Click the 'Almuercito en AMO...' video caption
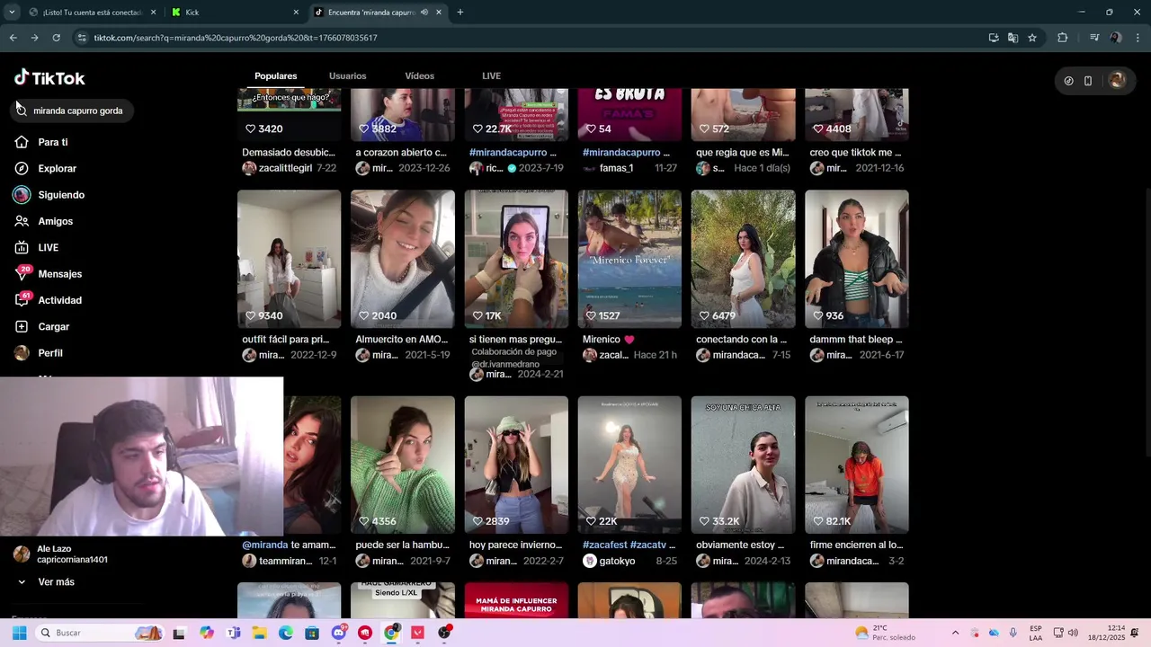 [402, 340]
